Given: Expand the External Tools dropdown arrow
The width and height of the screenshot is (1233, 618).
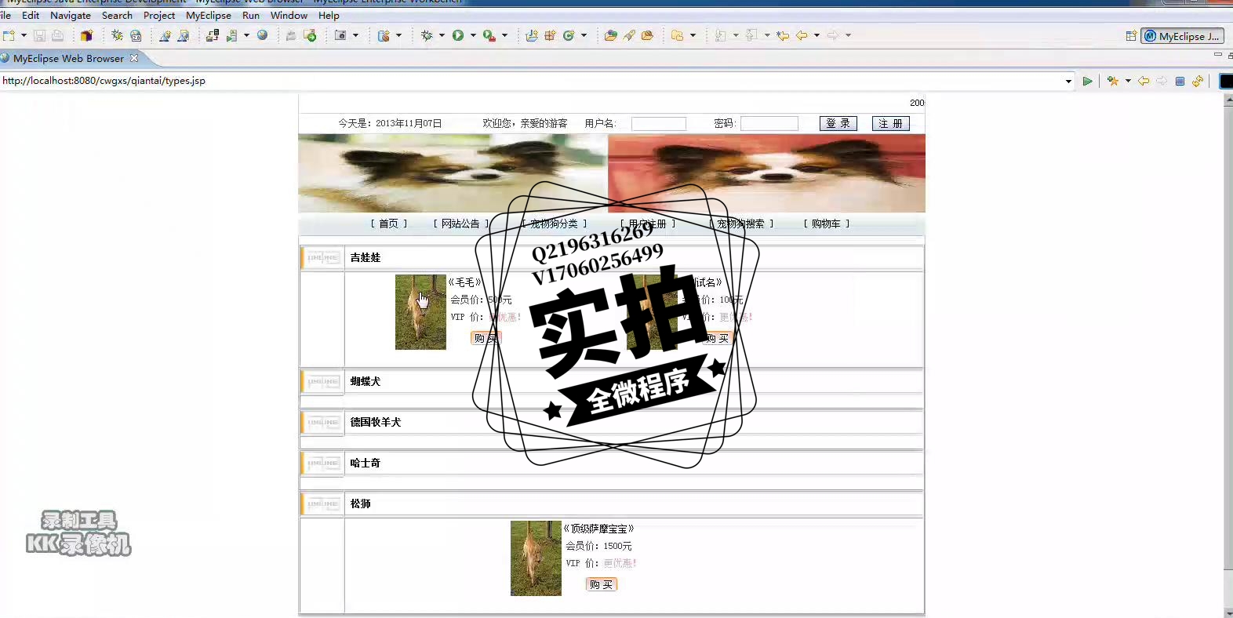Looking at the screenshot, I should click(504, 35).
